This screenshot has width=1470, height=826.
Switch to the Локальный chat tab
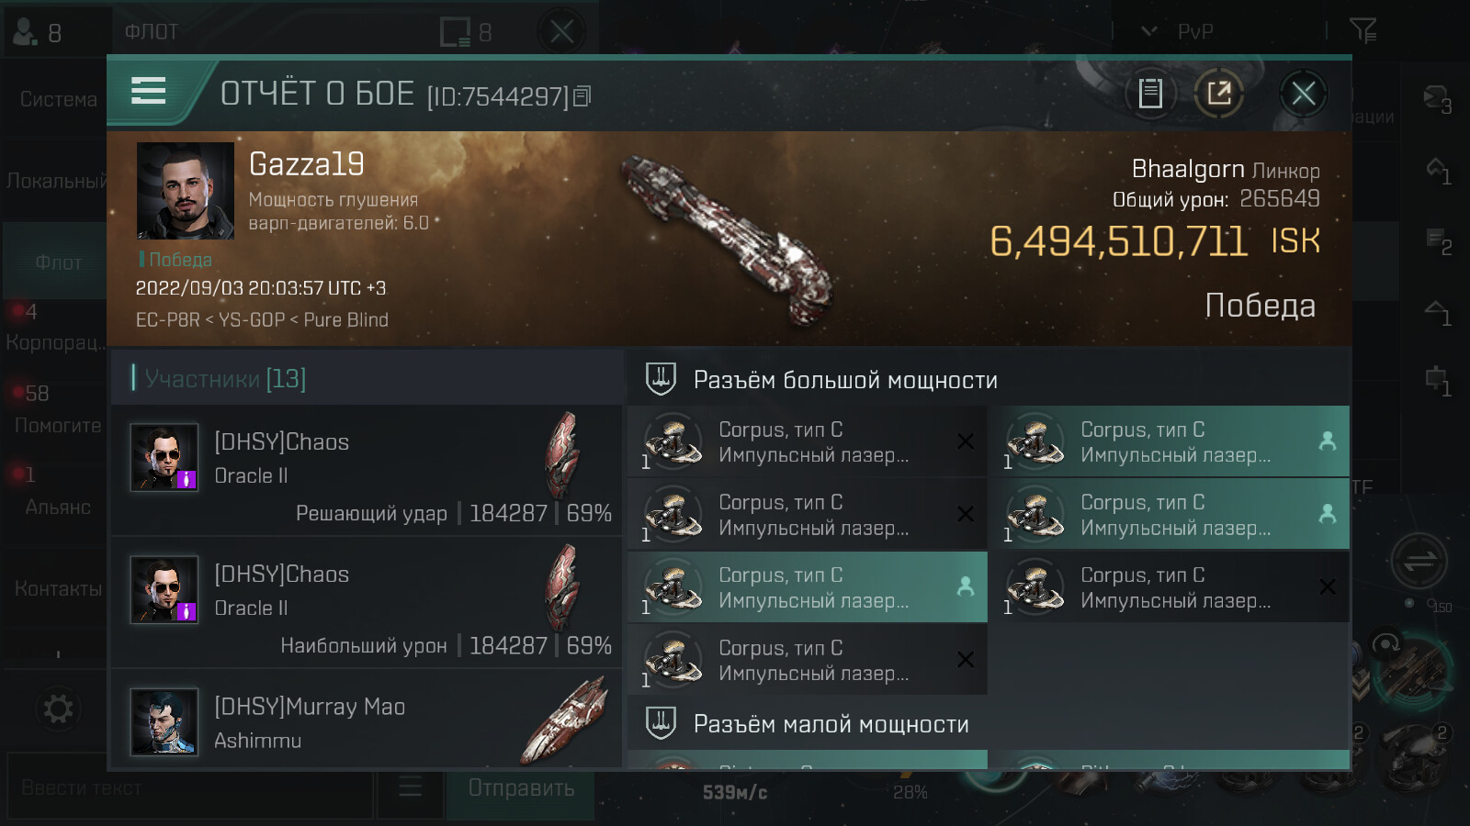(55, 181)
